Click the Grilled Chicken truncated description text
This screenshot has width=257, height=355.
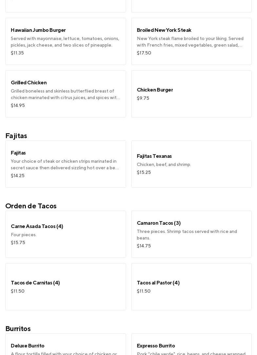[x=65, y=94]
